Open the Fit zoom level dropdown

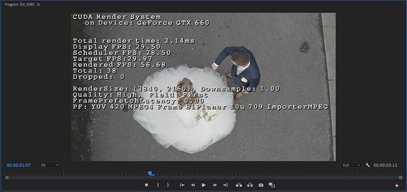pos(49,165)
